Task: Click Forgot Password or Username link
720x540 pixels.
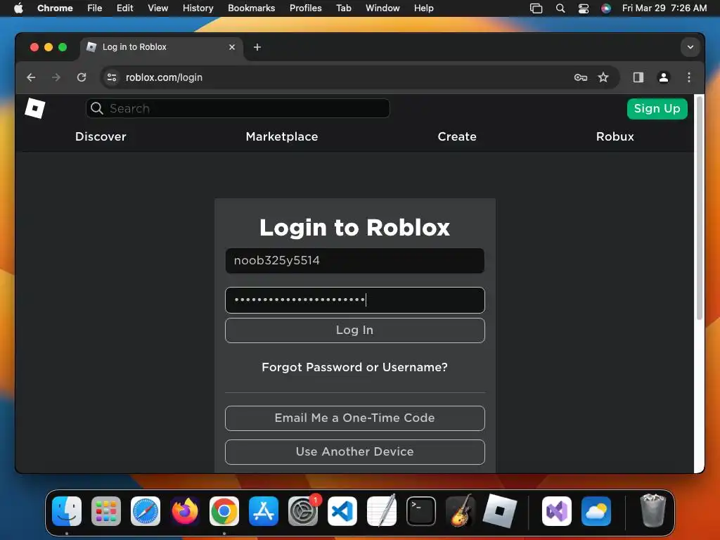Action: (354, 367)
